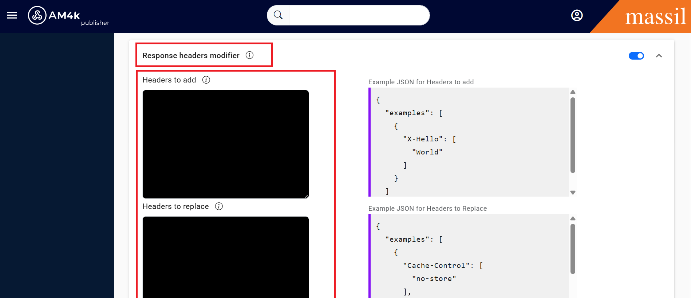
Task: Open the user account profile icon
Action: pyautogui.click(x=577, y=15)
